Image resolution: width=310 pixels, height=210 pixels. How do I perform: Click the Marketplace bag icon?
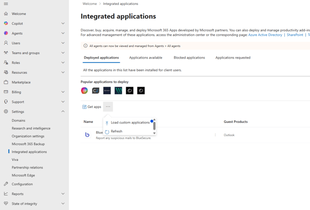tap(6, 82)
